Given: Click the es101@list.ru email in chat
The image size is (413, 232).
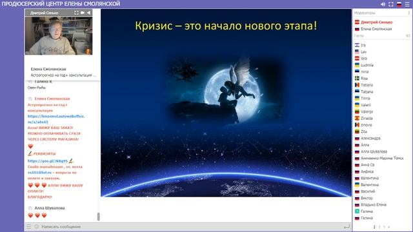Looking at the screenshot, I should pos(39,173).
